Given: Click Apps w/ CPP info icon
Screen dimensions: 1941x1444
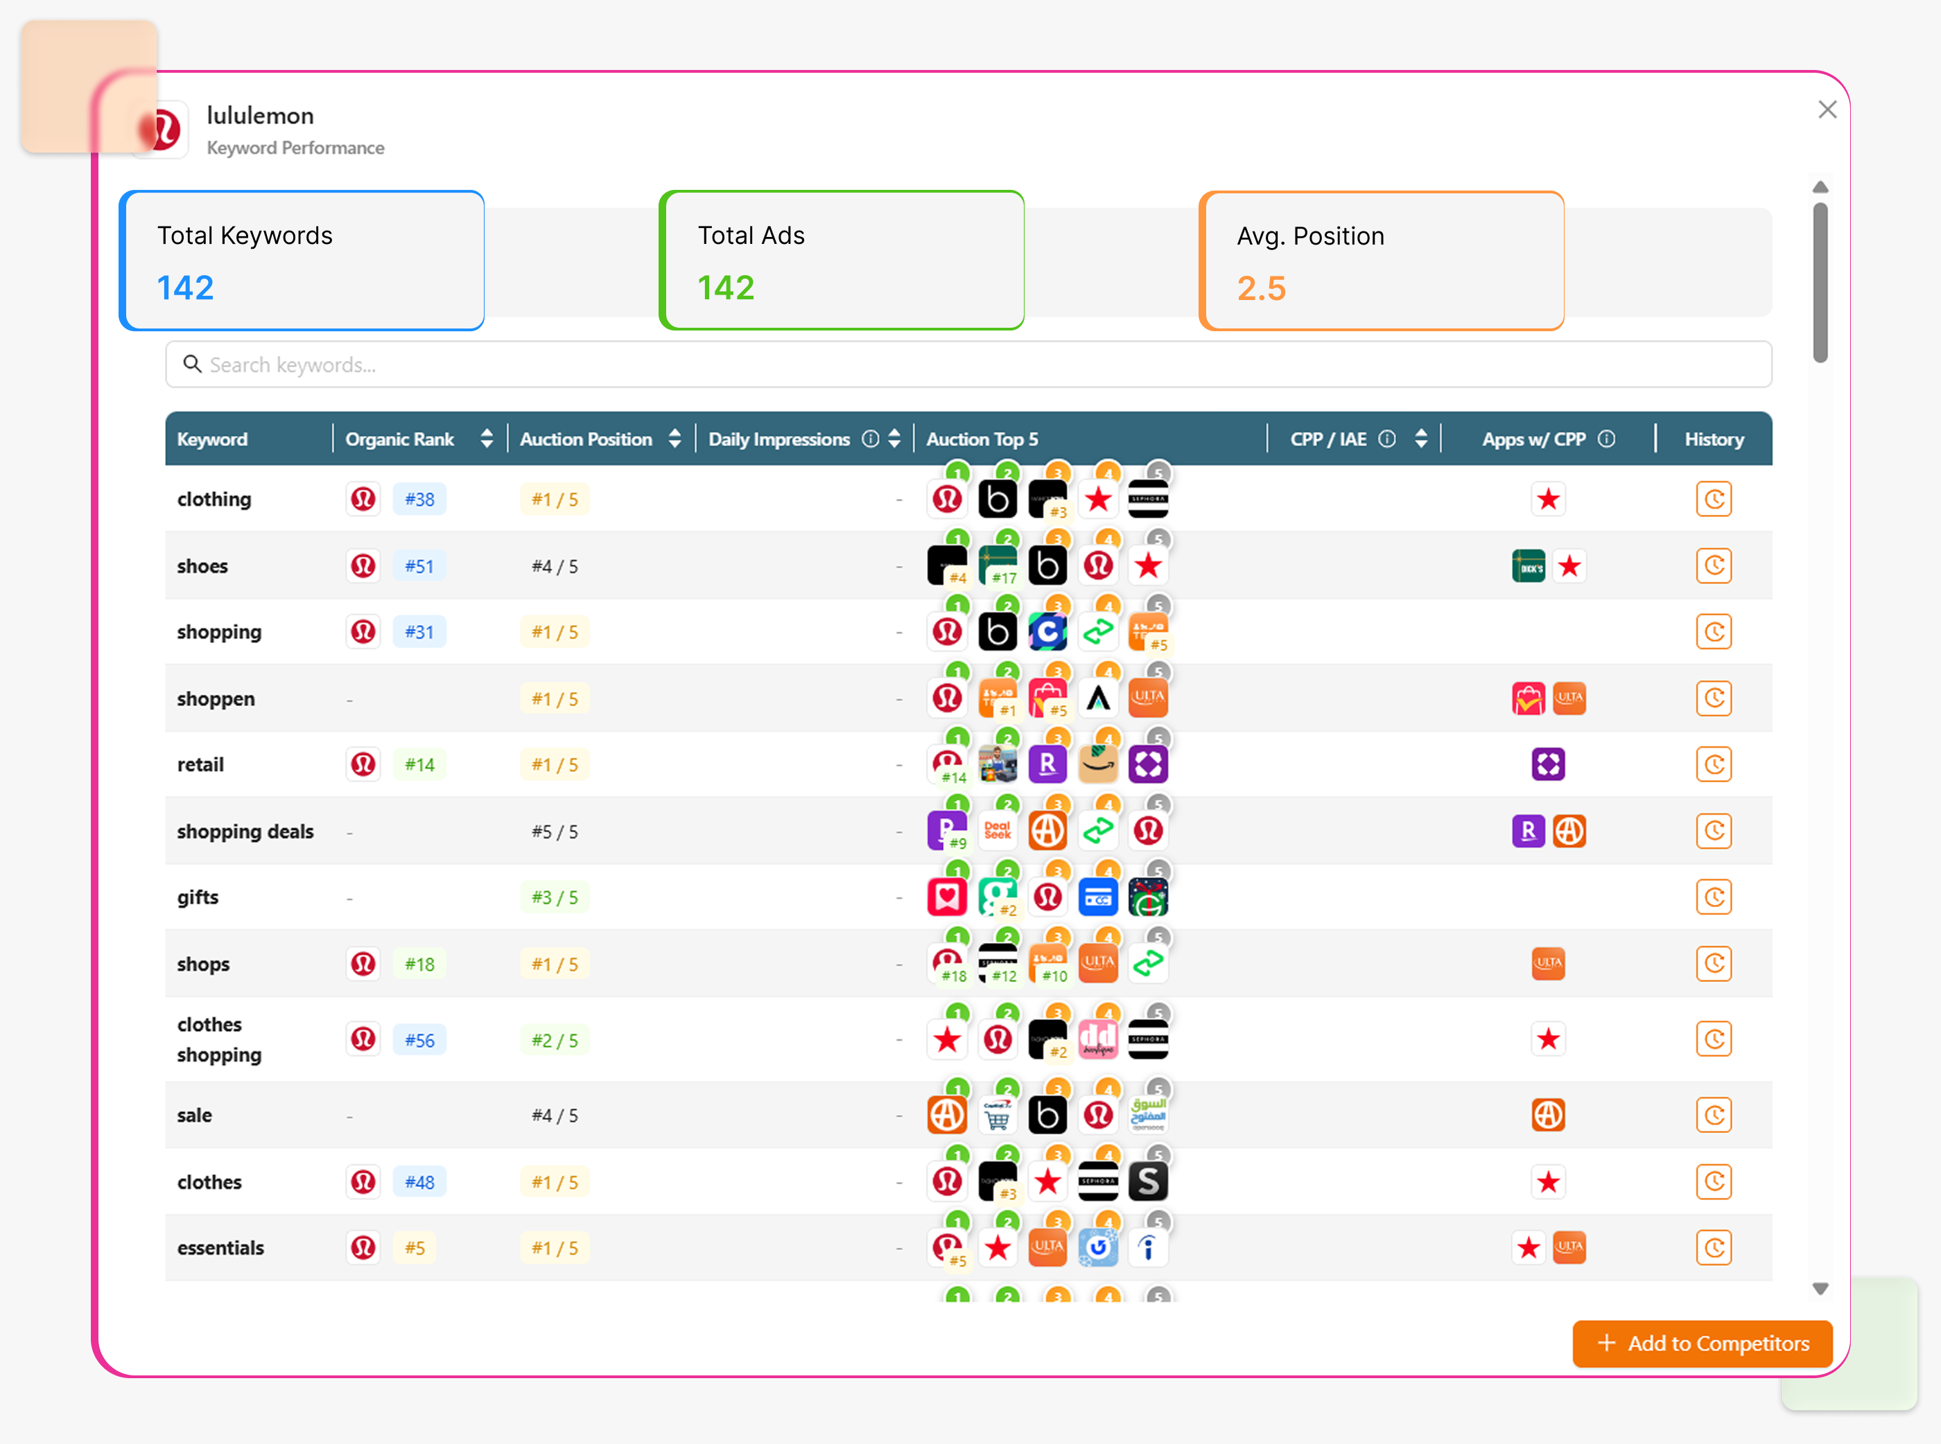Looking at the screenshot, I should coord(1606,439).
